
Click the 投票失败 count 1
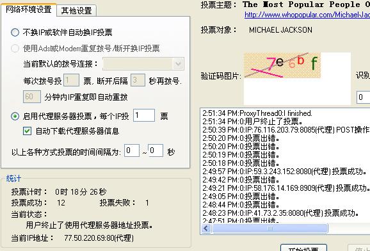click(x=147, y=202)
